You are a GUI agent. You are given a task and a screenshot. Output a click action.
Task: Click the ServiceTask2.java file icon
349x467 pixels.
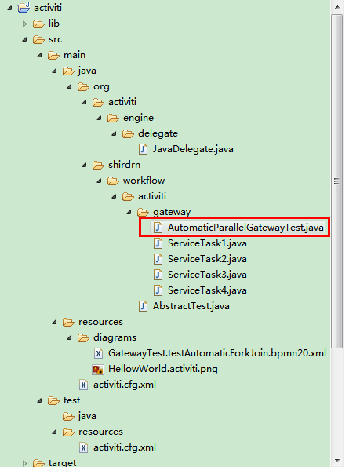click(x=158, y=259)
